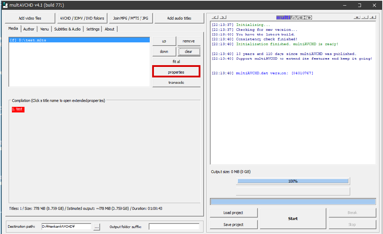The width and height of the screenshot is (383, 234).
Task: Click the remove button
Action: point(189,41)
